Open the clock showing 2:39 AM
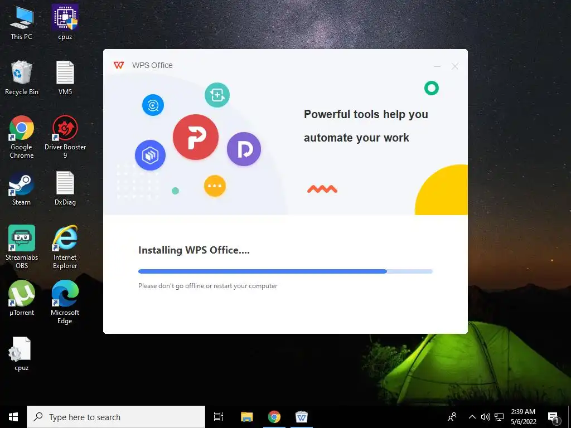Image resolution: width=571 pixels, height=428 pixels. coord(523,417)
